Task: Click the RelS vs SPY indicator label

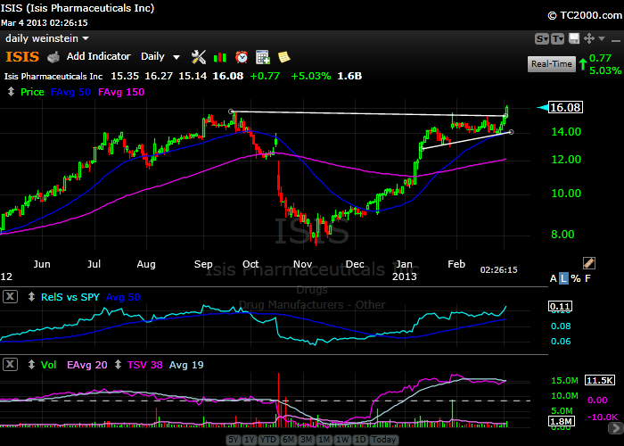Action: click(x=70, y=297)
